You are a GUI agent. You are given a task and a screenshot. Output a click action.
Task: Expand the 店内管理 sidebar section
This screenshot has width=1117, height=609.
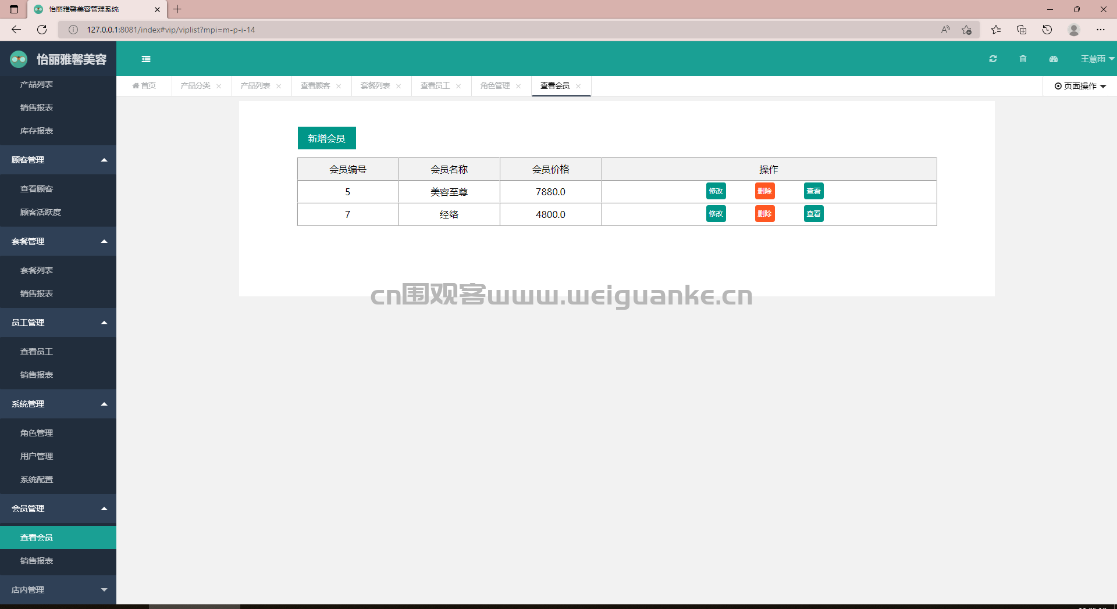point(58,590)
